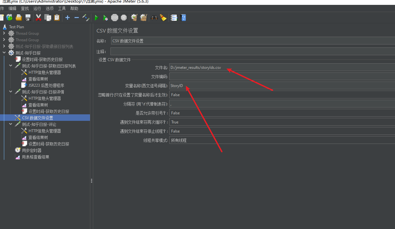Expand the 测试-知乎日报-获取最新日报列表 node
Image resolution: width=395 pixels, height=229 pixels.
tap(4, 46)
